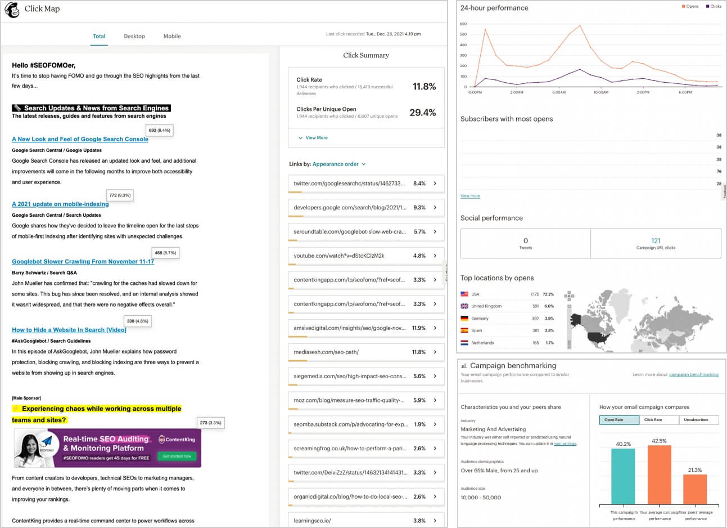Open arrow for twitter.com/googlesearchc link row
Viewport: 727px width, 528px height.
pyautogui.click(x=435, y=184)
